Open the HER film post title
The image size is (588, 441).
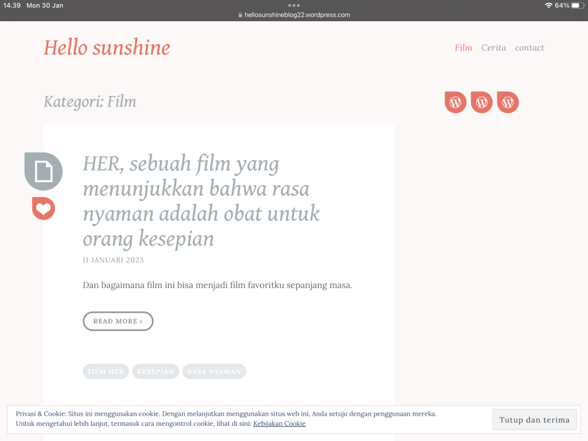tap(201, 201)
